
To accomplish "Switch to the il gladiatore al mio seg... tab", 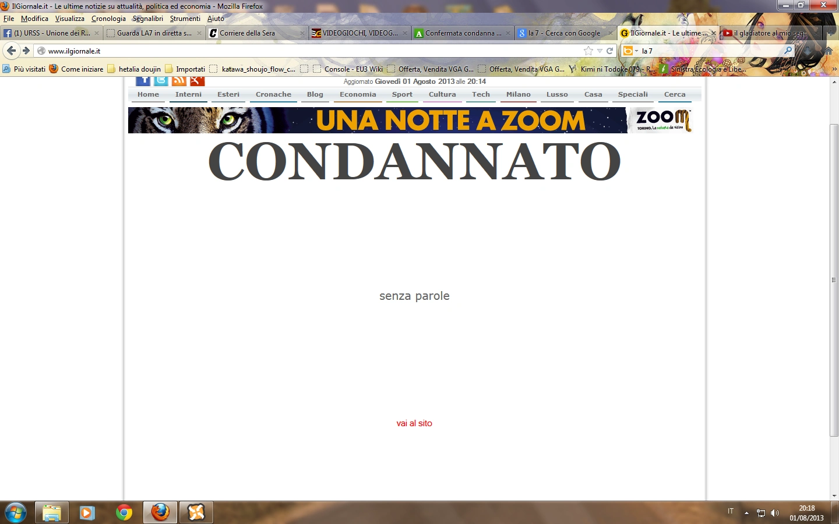I will point(770,33).
